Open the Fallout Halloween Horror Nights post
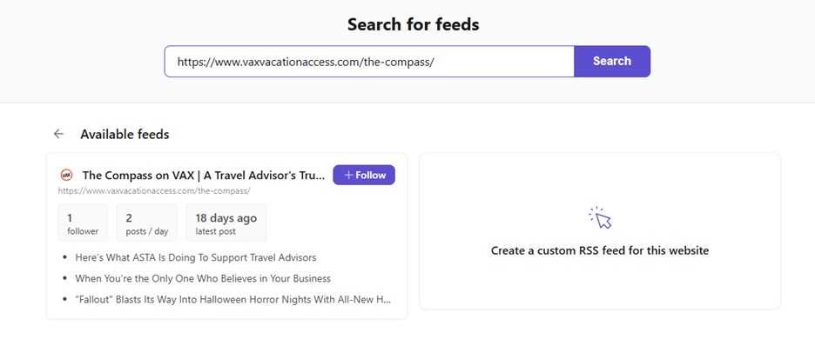 coord(232,300)
